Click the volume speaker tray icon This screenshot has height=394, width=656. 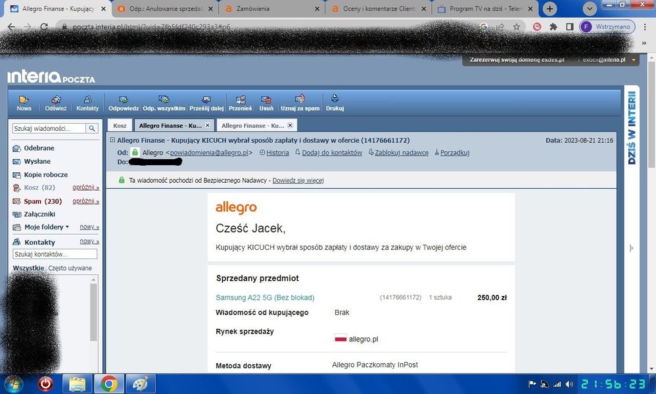coord(569,383)
